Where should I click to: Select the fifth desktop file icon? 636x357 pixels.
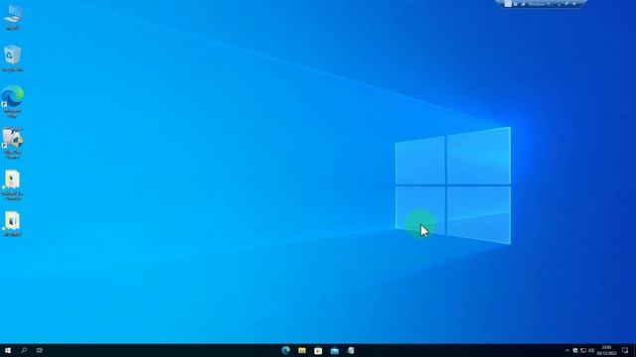tap(13, 184)
